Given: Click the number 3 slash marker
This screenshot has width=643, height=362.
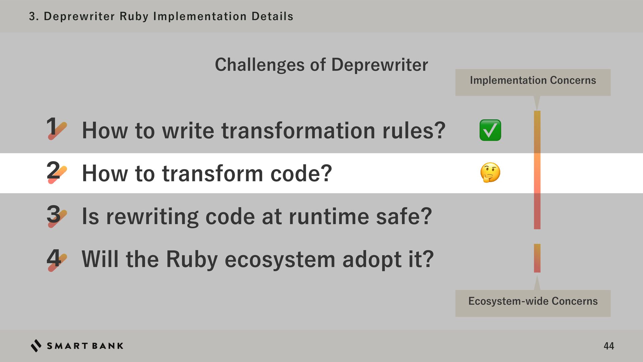Looking at the screenshot, I should [56, 216].
